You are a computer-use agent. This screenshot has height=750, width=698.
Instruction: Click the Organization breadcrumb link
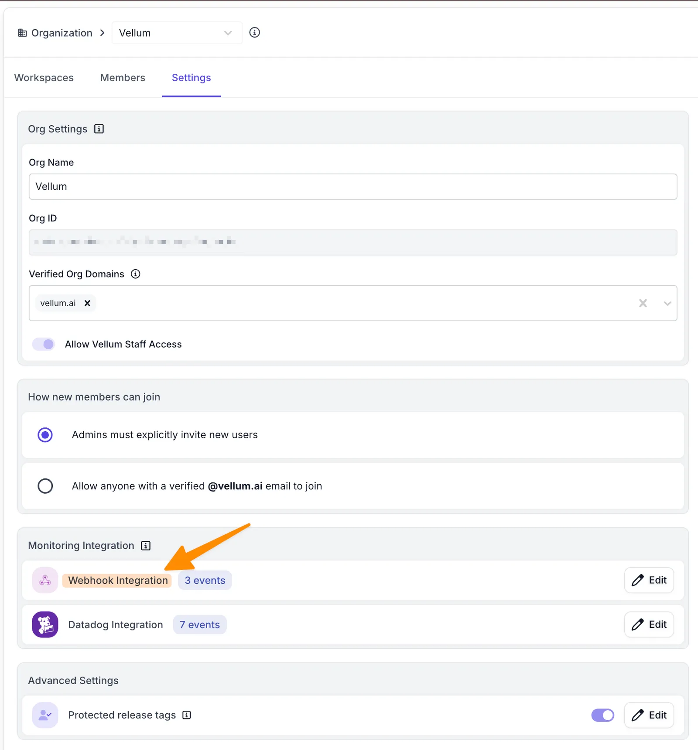point(62,33)
